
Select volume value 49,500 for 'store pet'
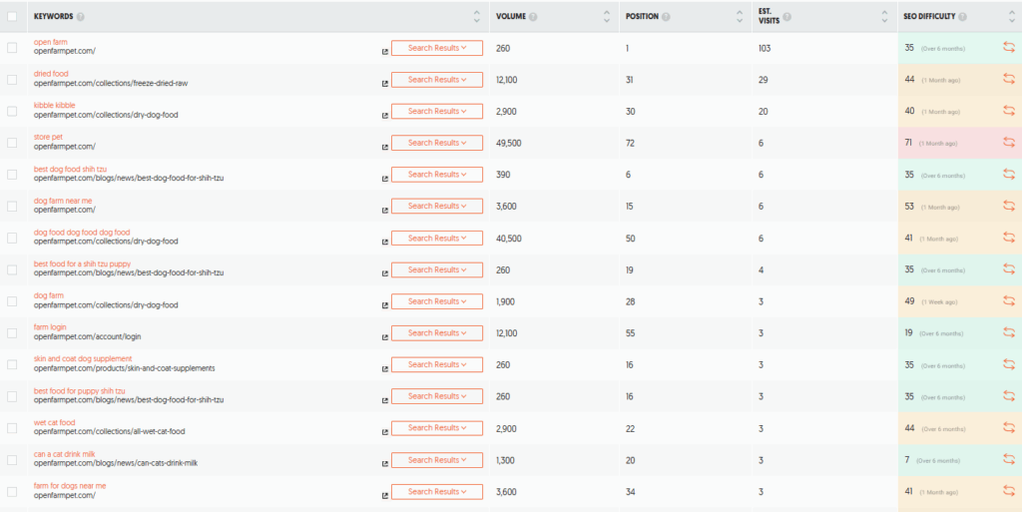click(508, 143)
